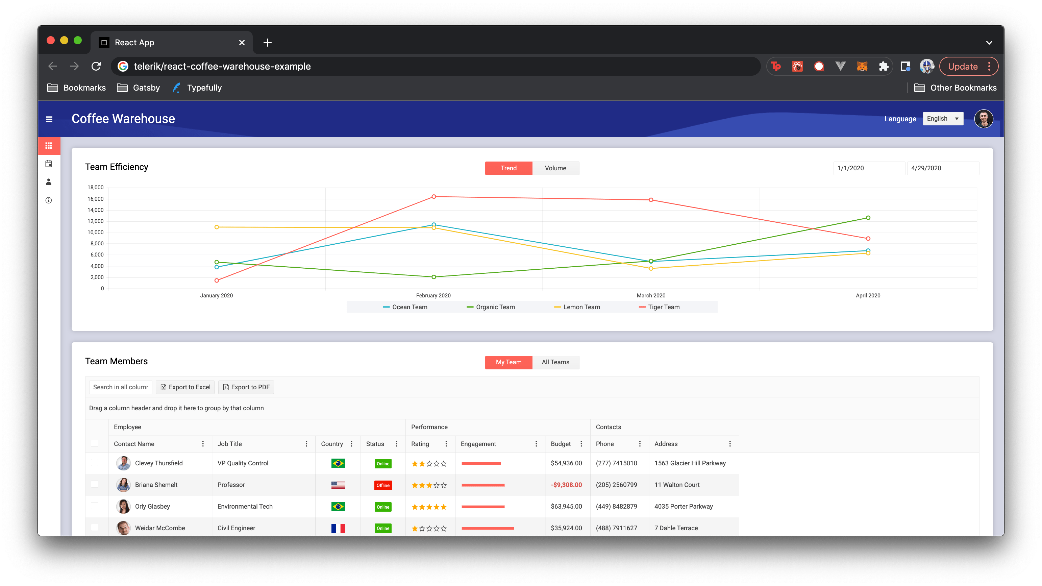1042x586 pixels.
Task: Click Export to Excel icon button
Action: pos(163,387)
